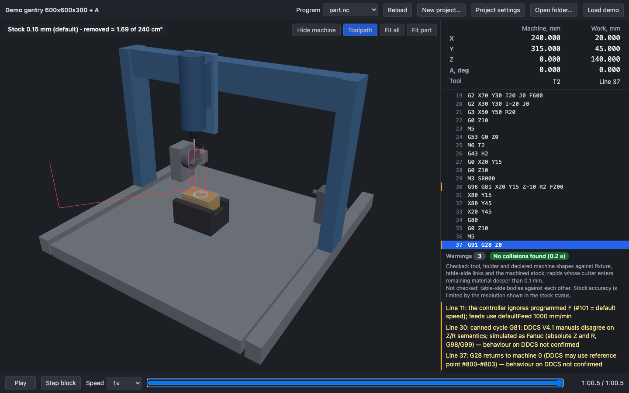
Task: Click the Z work coordinate 140.000
Action: coord(605,59)
